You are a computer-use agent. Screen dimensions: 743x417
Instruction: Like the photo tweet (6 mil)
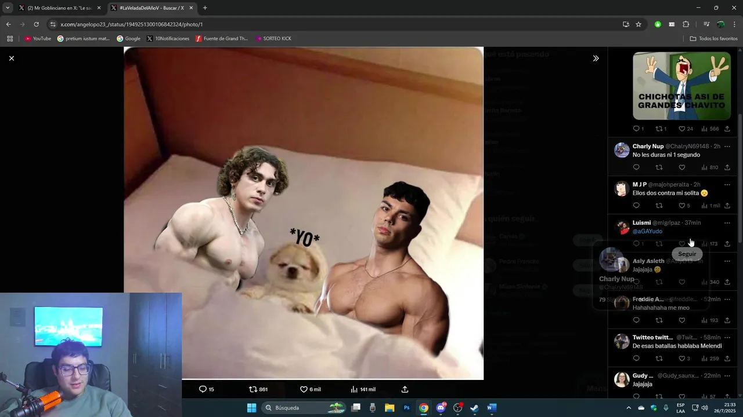click(311, 389)
